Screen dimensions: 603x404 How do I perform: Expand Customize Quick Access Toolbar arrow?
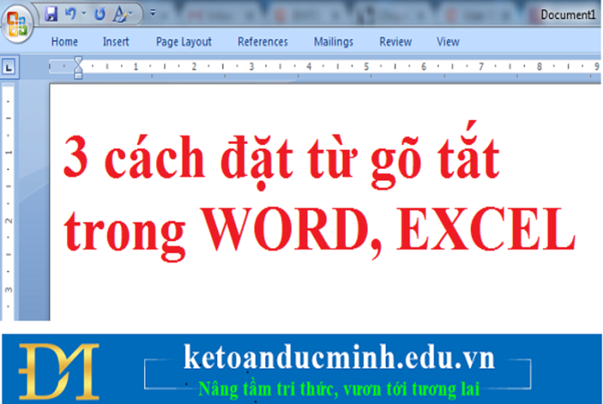[153, 14]
